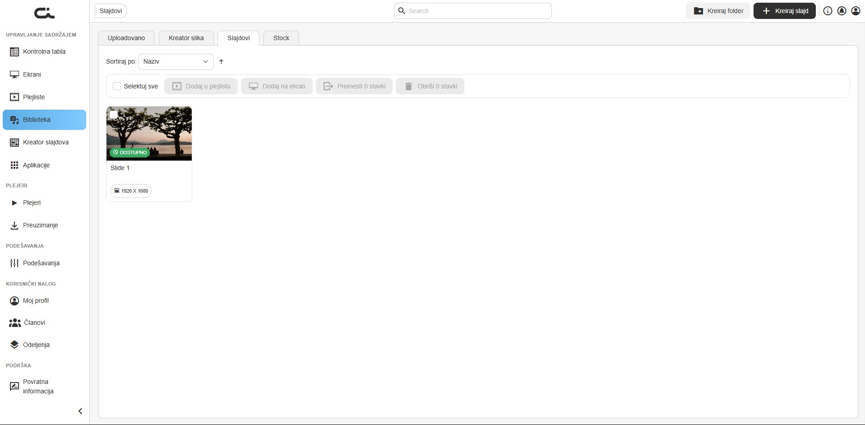Open the Kreator slika tab

[x=186, y=38]
